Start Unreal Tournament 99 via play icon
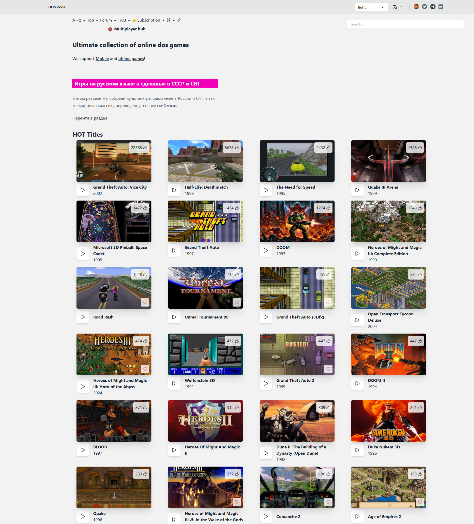The width and height of the screenshot is (474, 524). [x=174, y=317]
